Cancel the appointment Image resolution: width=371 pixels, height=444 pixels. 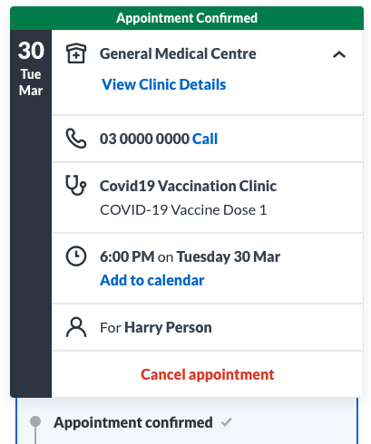pos(208,375)
